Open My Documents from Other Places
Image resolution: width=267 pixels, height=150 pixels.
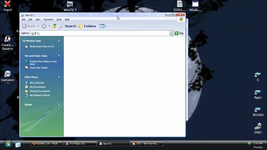click(38, 87)
